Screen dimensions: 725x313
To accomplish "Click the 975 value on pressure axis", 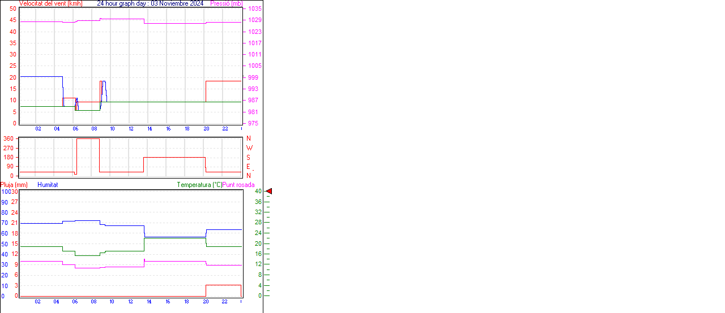I will (x=253, y=123).
